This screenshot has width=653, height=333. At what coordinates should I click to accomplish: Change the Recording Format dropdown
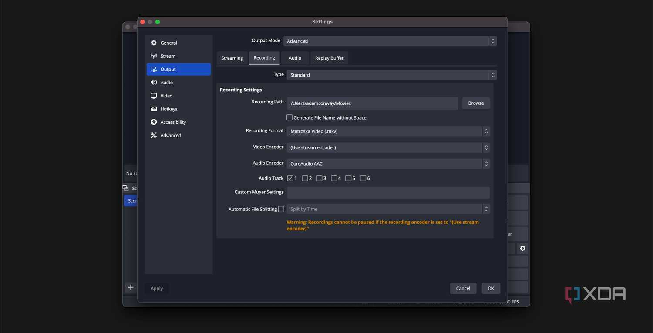(x=388, y=131)
